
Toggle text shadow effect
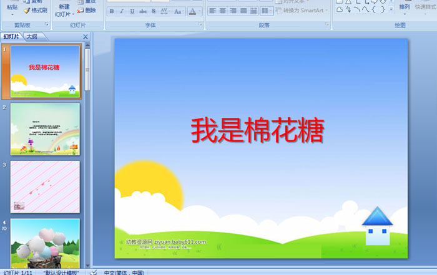pyautogui.click(x=154, y=11)
